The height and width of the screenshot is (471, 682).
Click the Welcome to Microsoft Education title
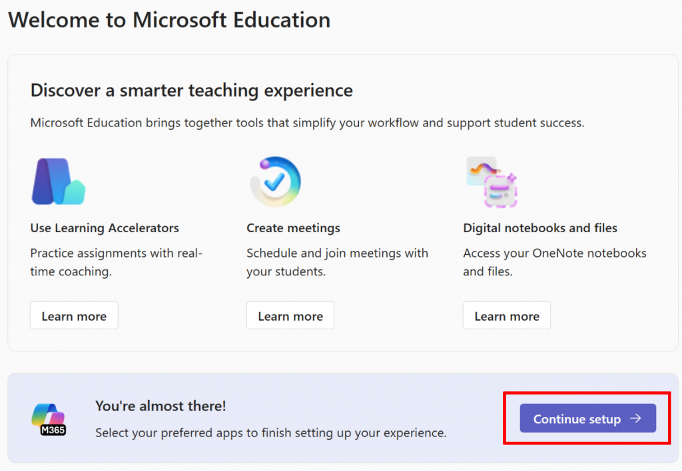tap(169, 19)
